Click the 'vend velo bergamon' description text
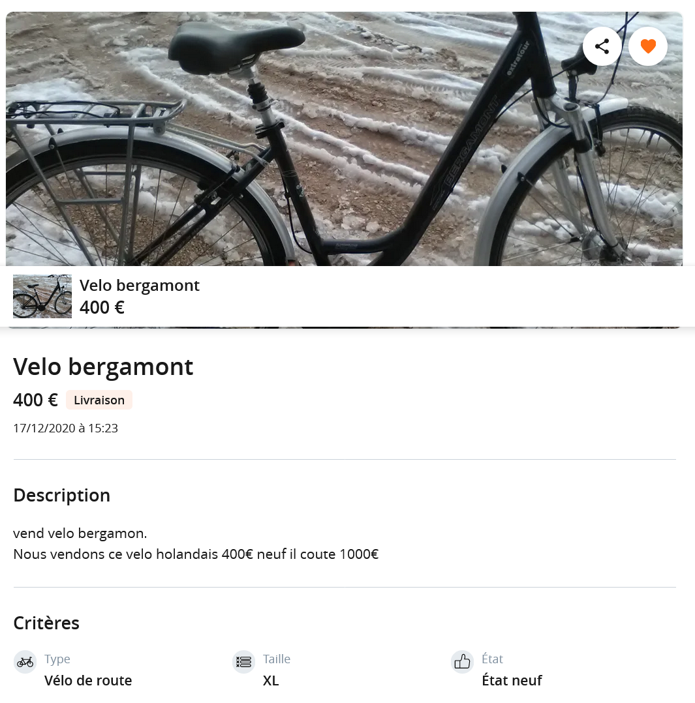The width and height of the screenshot is (695, 703). (80, 533)
